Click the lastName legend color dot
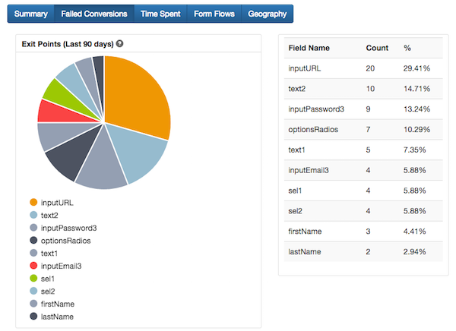 [x=33, y=316]
